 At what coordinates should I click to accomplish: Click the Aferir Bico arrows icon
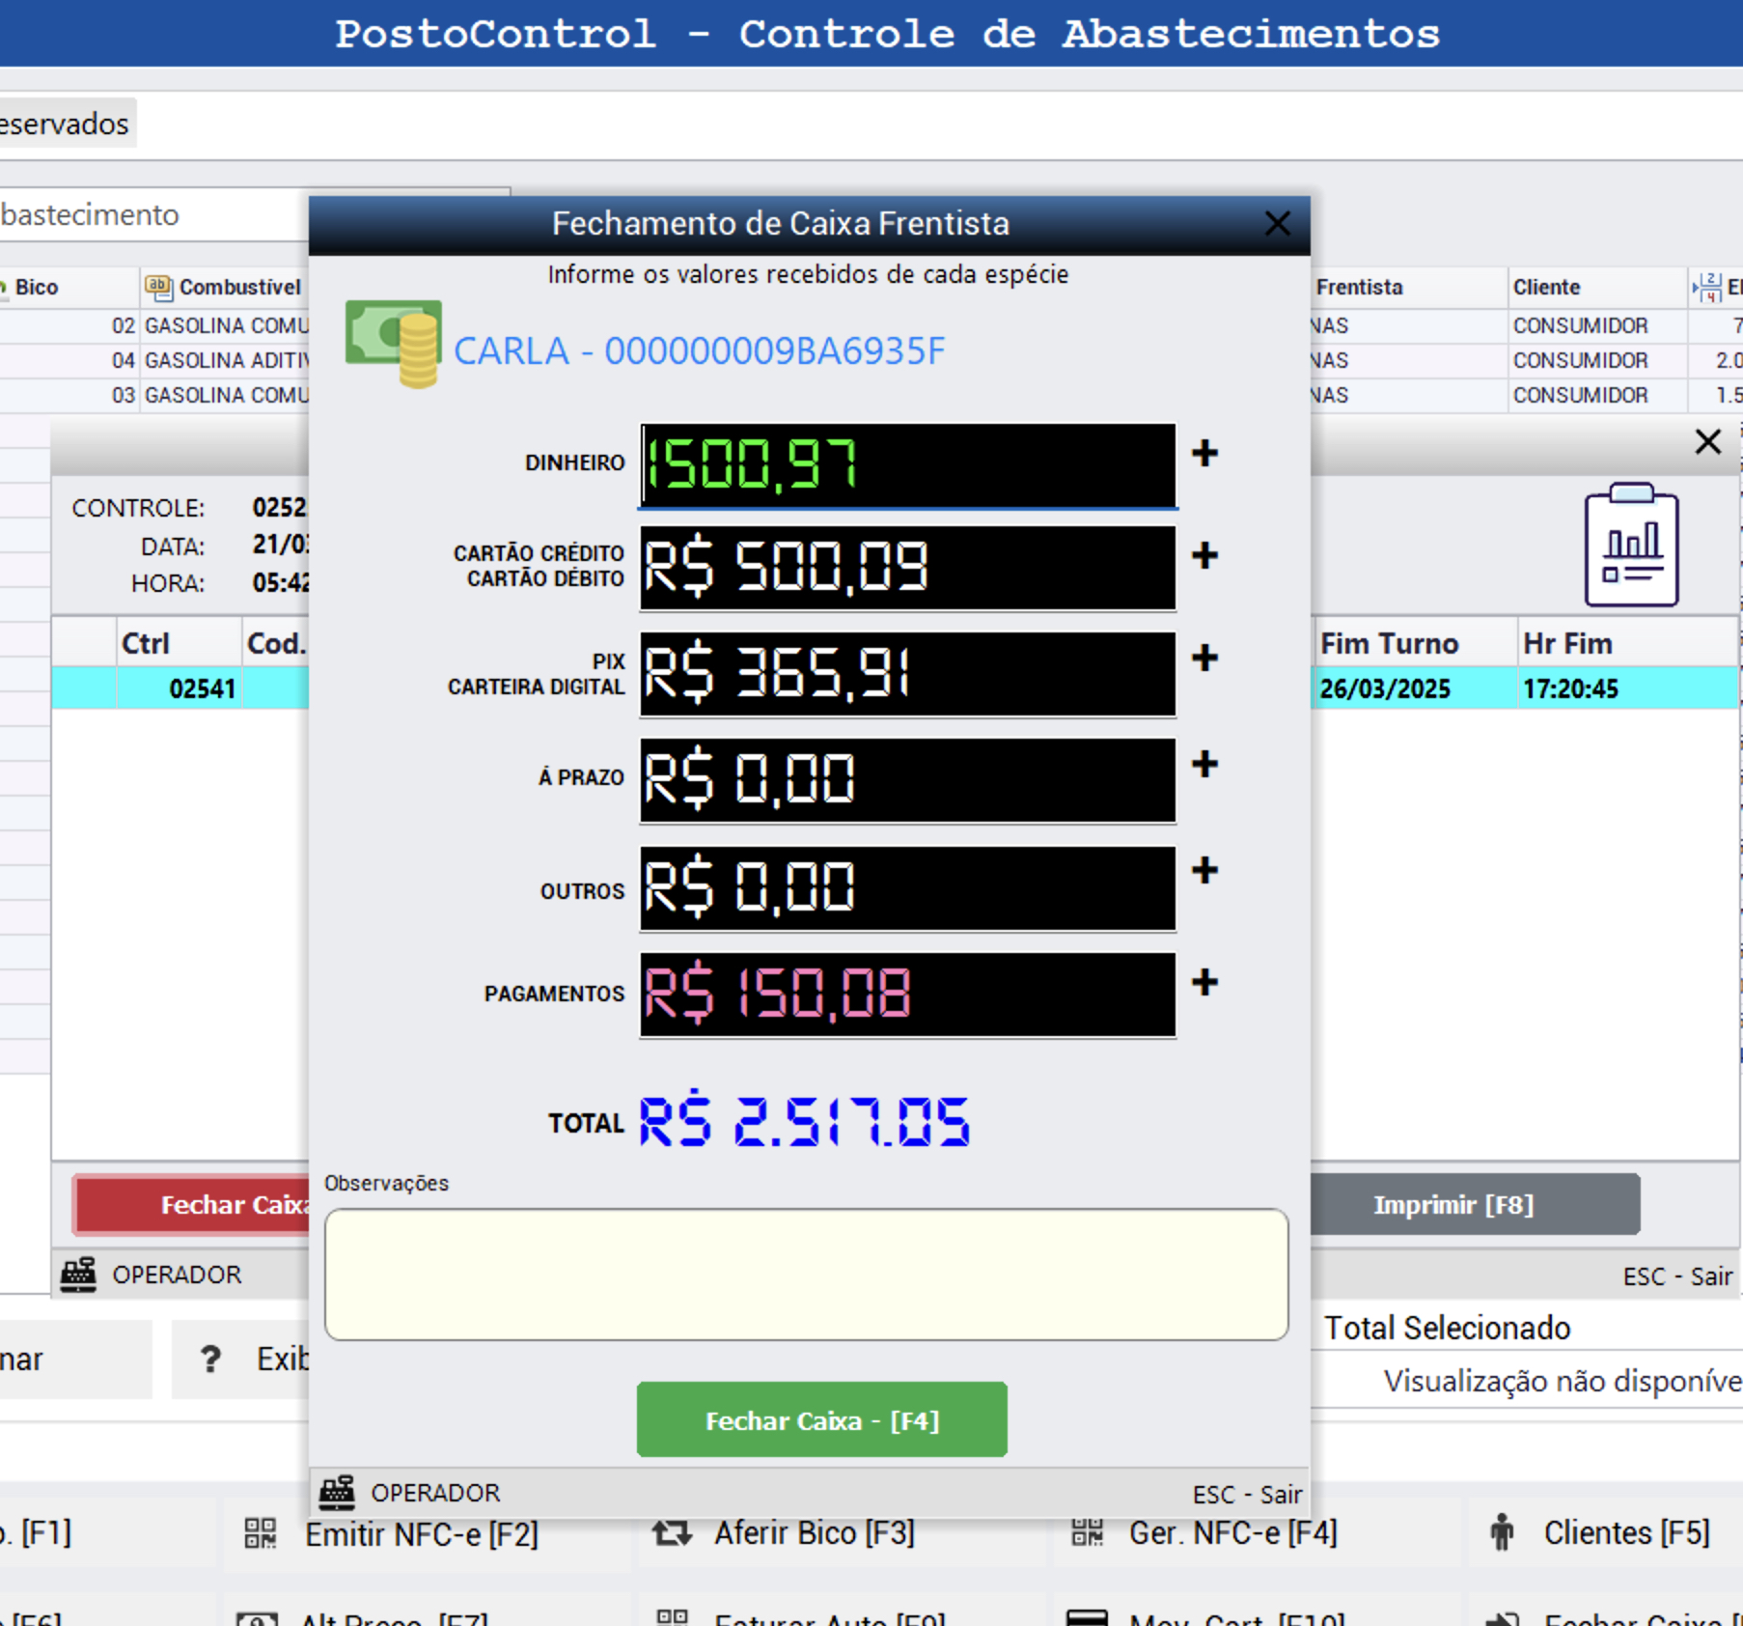pyautogui.click(x=673, y=1532)
